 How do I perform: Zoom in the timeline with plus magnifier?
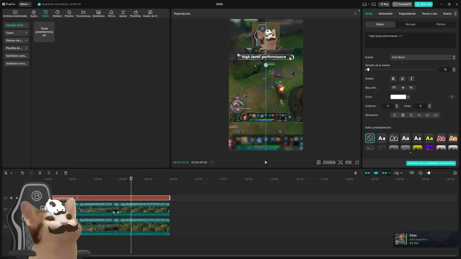[455, 173]
